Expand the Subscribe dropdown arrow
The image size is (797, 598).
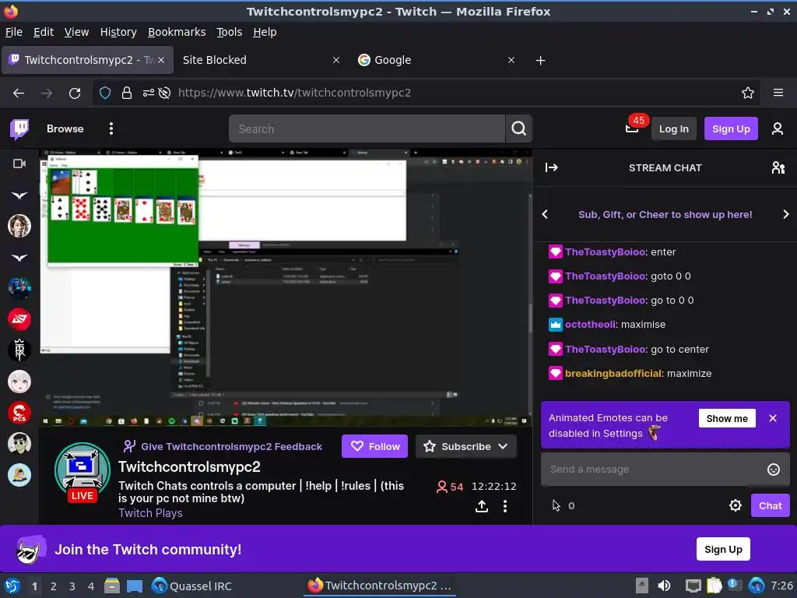tap(503, 446)
